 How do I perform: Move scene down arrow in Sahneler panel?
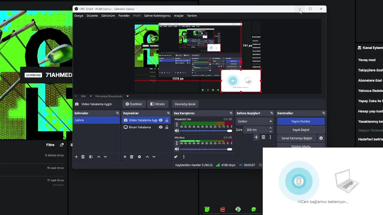tap(105, 157)
